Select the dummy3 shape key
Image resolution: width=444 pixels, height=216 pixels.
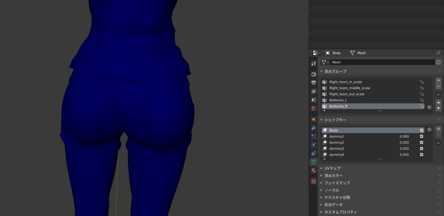point(373,148)
